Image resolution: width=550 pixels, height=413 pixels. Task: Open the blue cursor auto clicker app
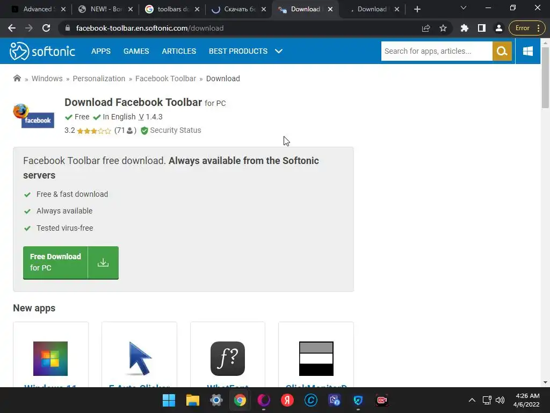[x=139, y=355]
